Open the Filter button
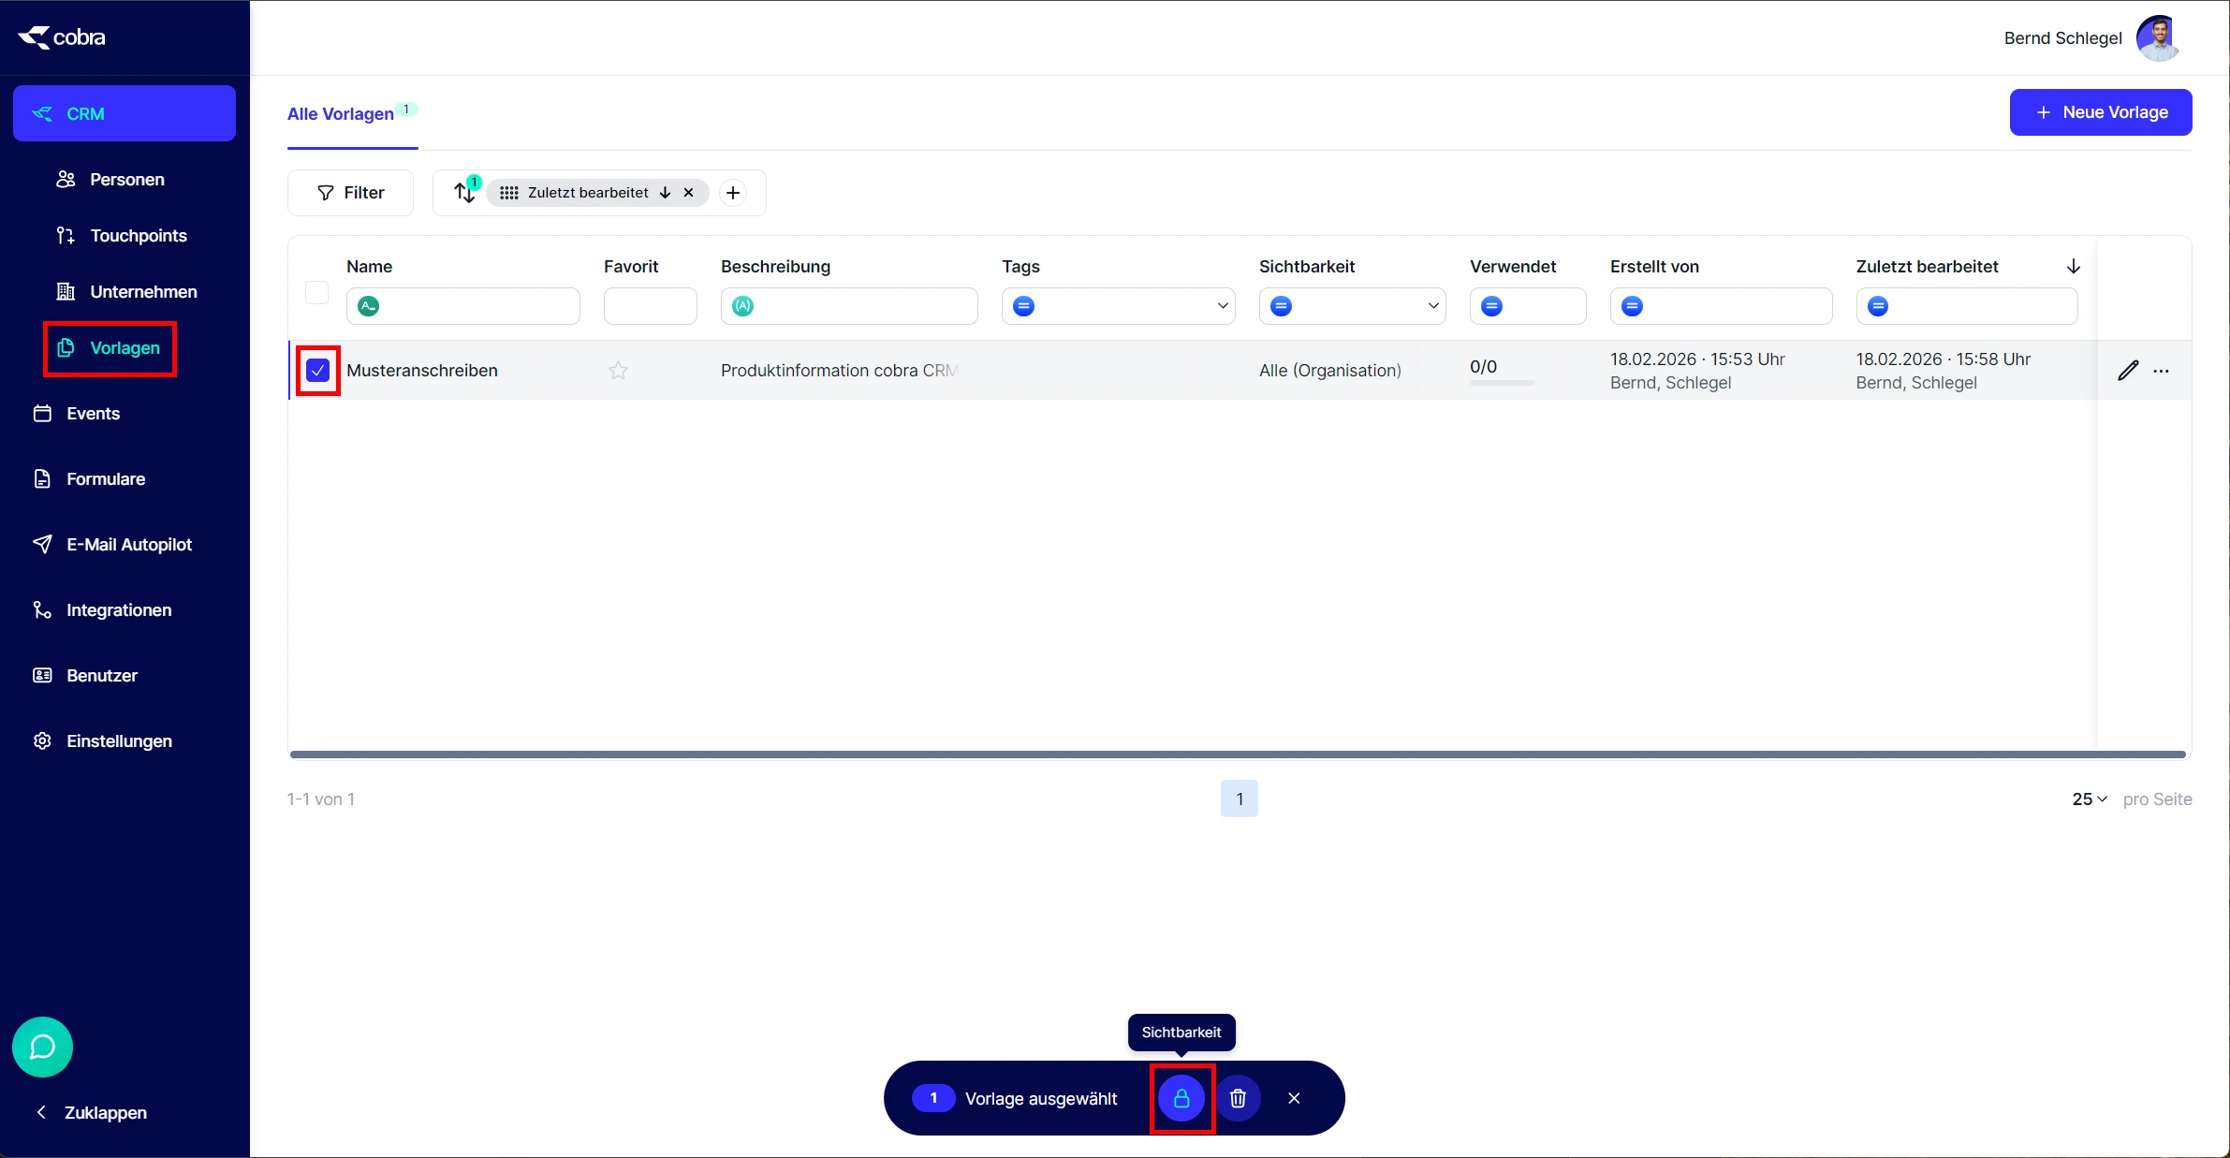 click(x=350, y=193)
